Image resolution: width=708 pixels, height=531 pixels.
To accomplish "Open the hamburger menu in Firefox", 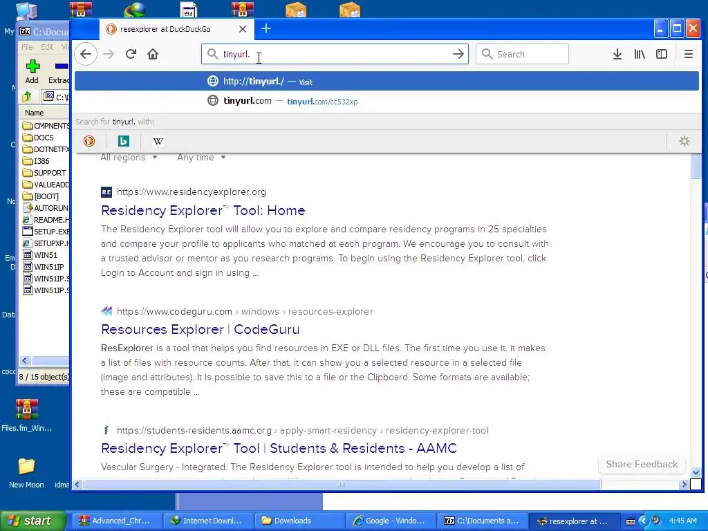I will (x=688, y=54).
